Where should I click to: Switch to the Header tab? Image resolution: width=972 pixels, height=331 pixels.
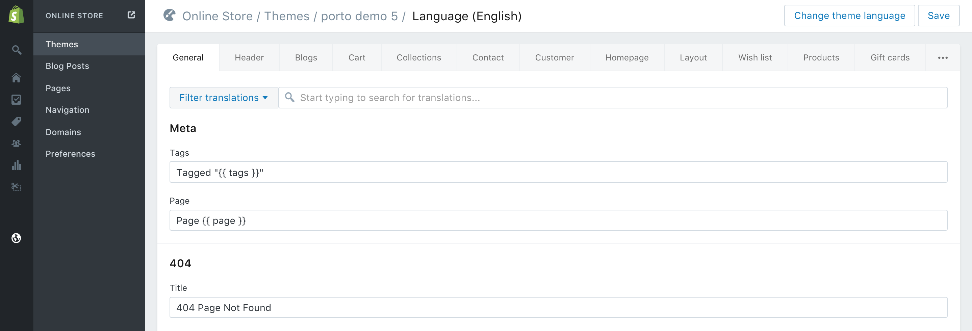249,58
